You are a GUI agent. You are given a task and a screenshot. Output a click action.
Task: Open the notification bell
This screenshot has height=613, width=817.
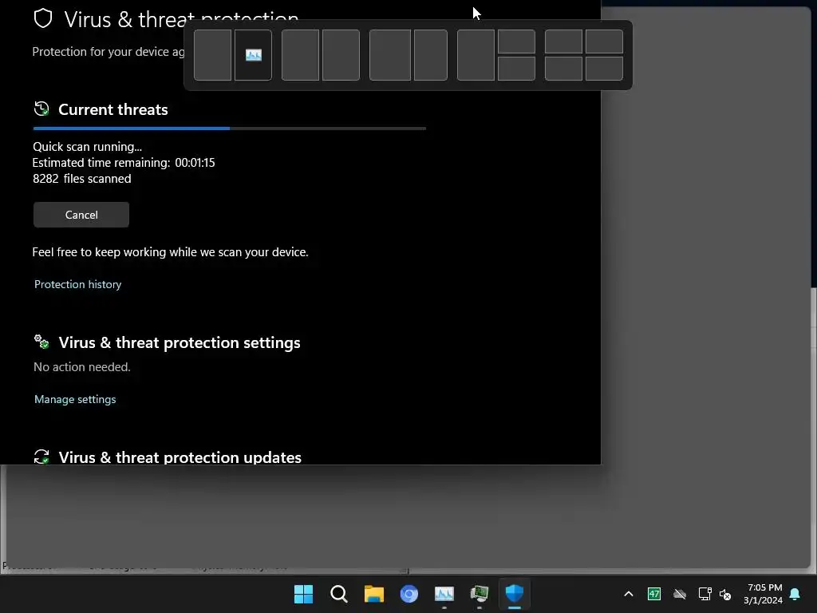(x=795, y=594)
